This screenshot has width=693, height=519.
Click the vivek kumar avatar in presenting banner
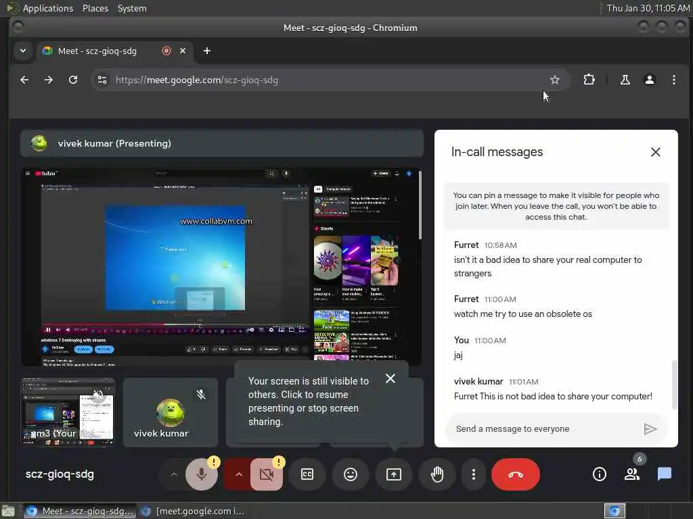[x=39, y=143]
